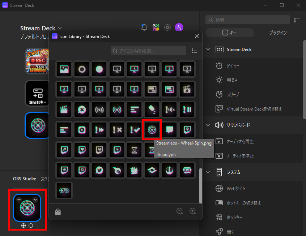Select the broadcast signal cyan icon
Screen dimensions: 306x236
[x=117, y=110]
